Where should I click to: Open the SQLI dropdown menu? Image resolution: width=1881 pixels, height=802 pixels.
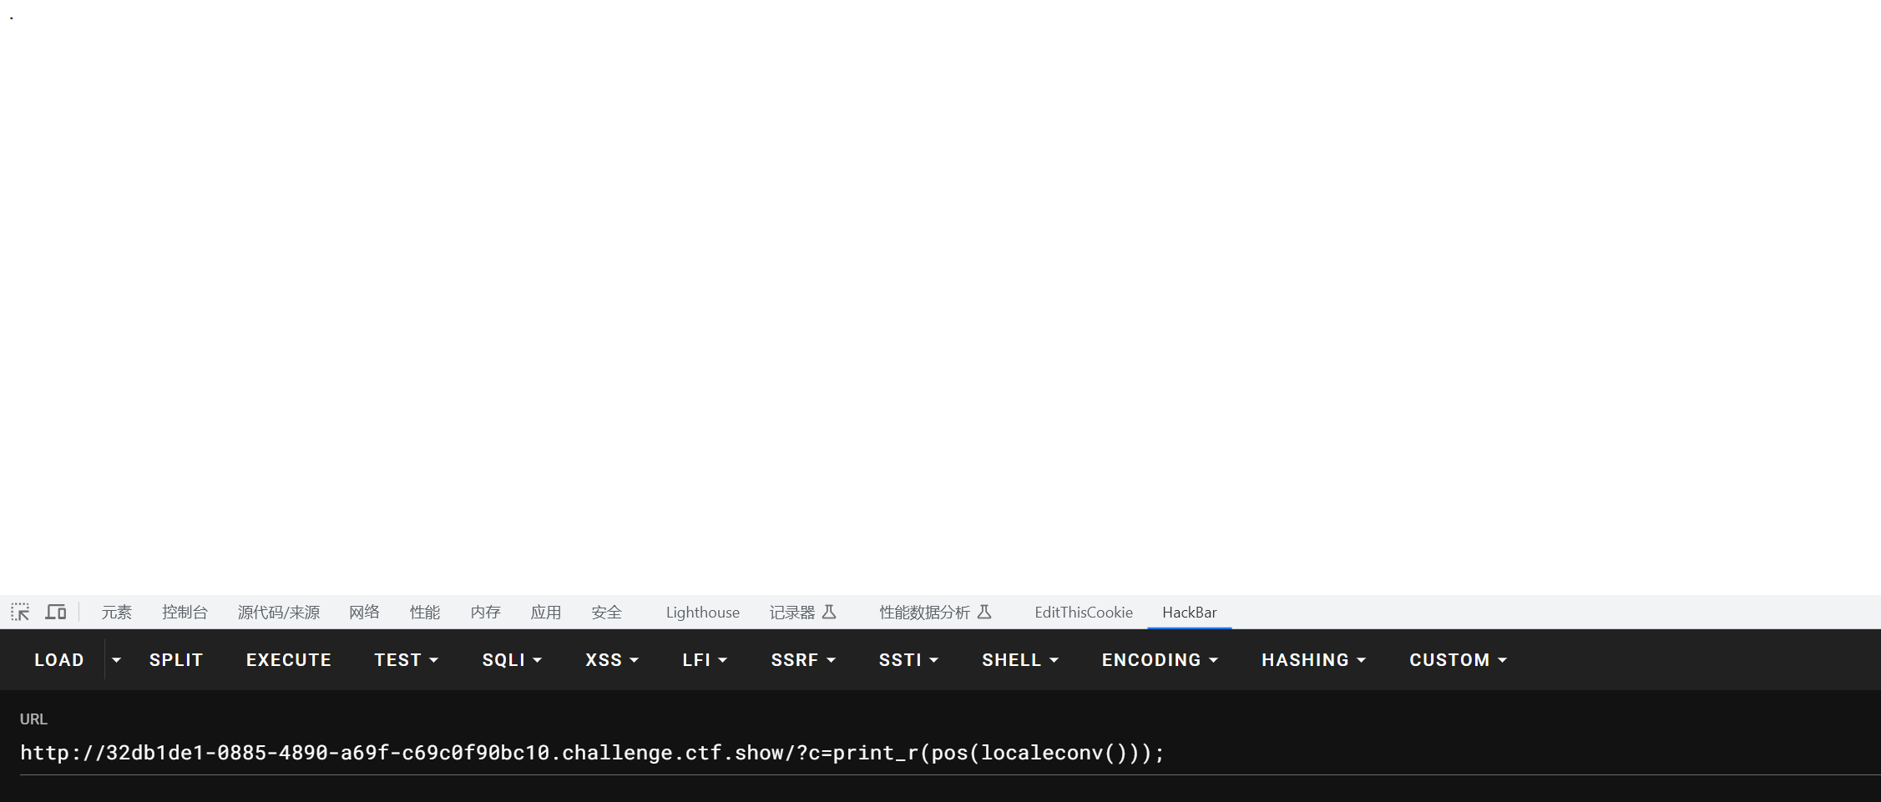coord(512,660)
